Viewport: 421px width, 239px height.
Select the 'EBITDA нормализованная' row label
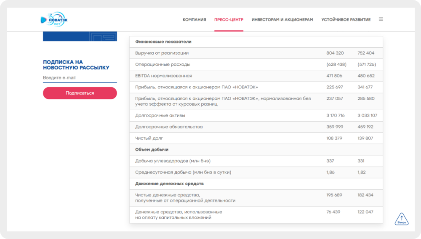tap(163, 76)
